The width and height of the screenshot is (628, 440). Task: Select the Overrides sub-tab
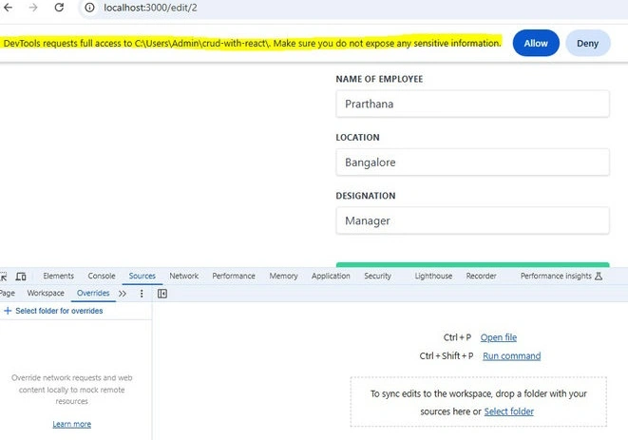93,293
